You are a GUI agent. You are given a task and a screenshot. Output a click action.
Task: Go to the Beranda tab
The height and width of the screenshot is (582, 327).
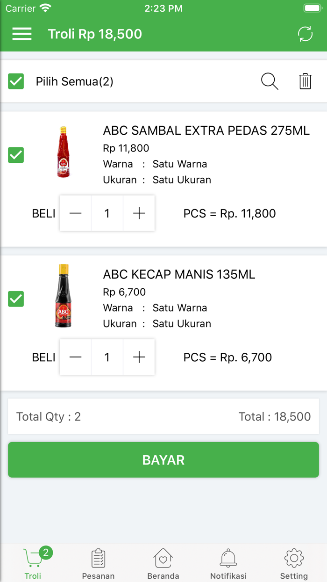coord(163,564)
